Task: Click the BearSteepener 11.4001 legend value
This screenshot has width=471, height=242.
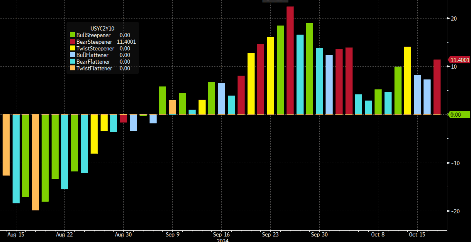Action: click(x=126, y=42)
